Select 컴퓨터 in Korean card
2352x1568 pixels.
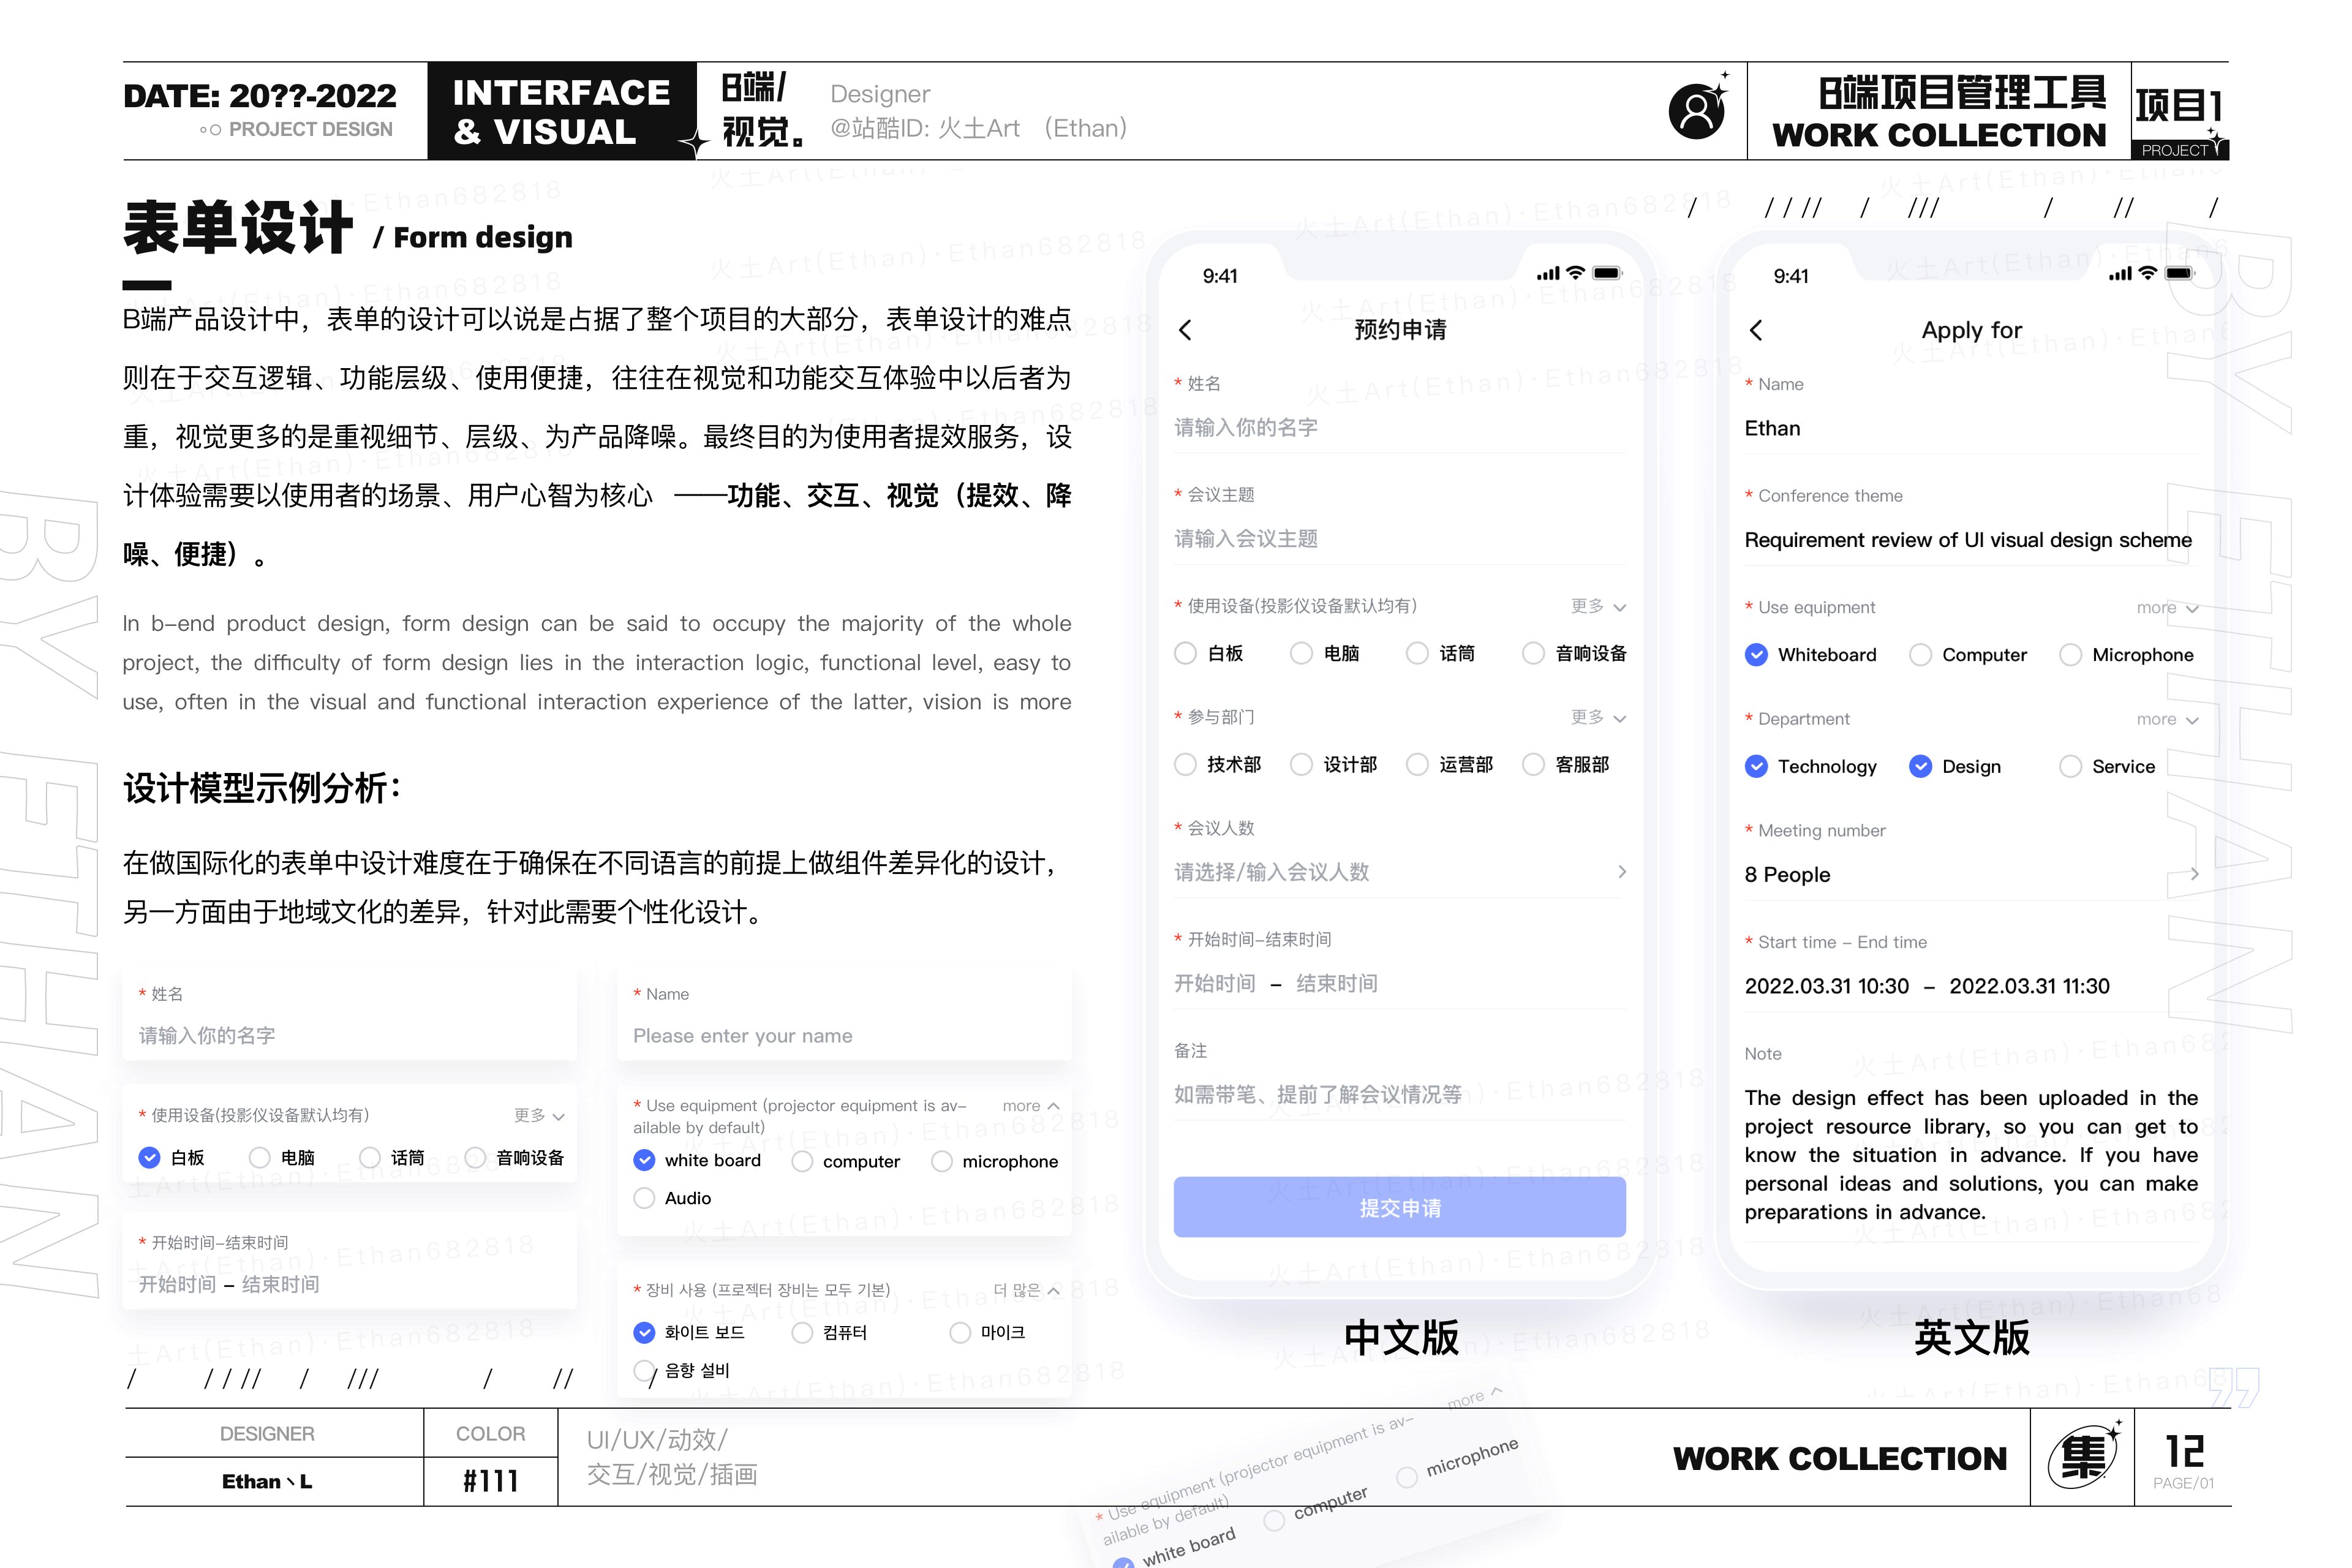click(802, 1332)
